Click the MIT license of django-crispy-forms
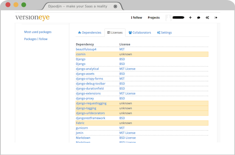The width and height of the screenshot is (235, 155). click(122, 79)
